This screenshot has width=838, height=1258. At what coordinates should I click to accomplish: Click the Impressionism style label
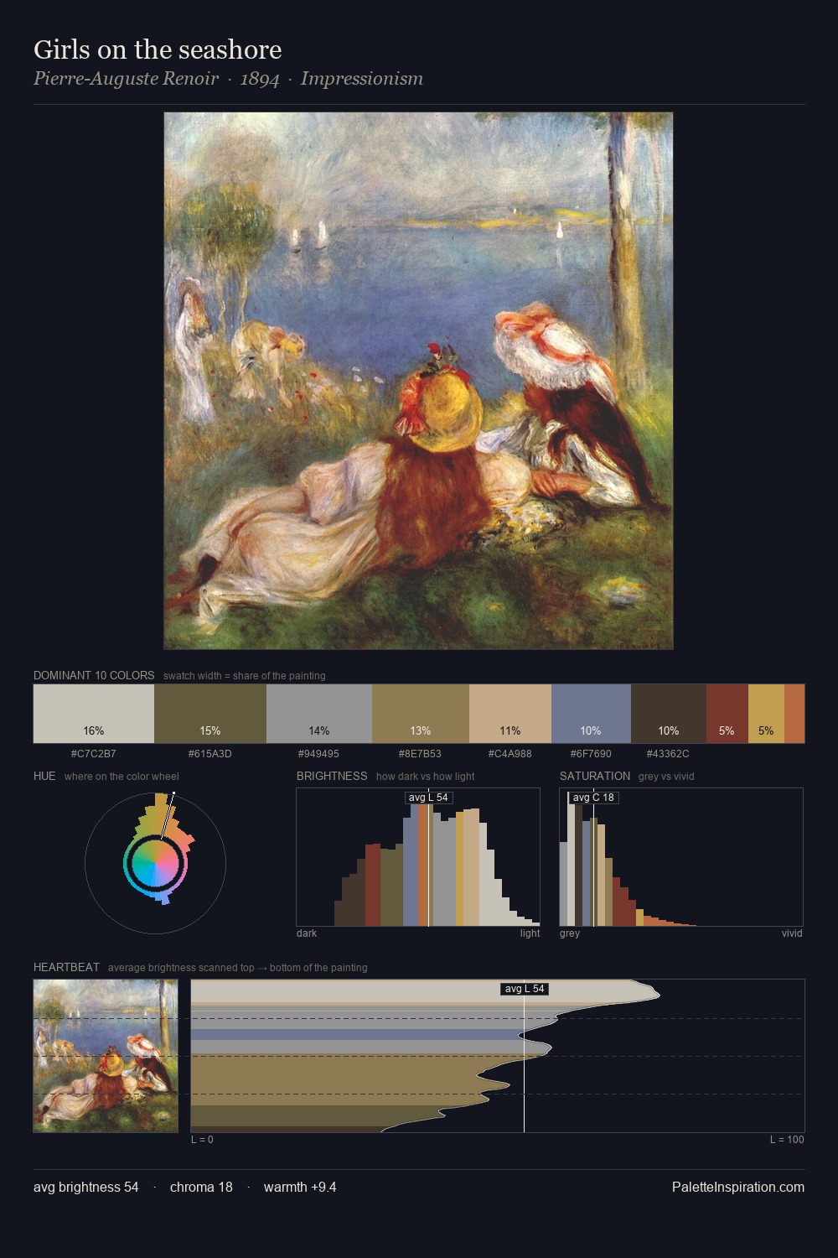[362, 79]
